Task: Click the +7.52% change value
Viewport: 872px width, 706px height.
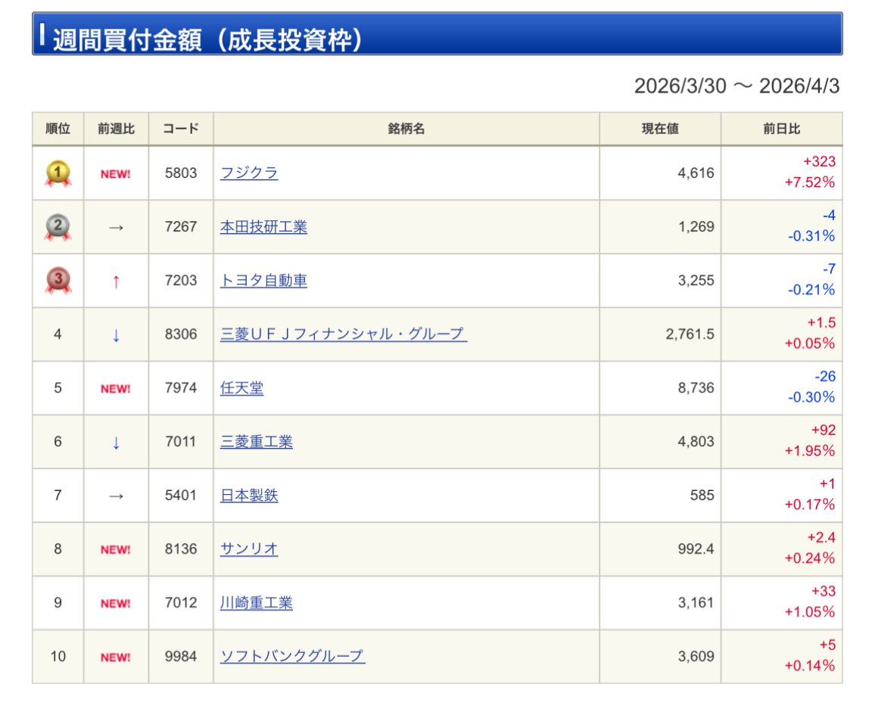Action: [x=810, y=182]
